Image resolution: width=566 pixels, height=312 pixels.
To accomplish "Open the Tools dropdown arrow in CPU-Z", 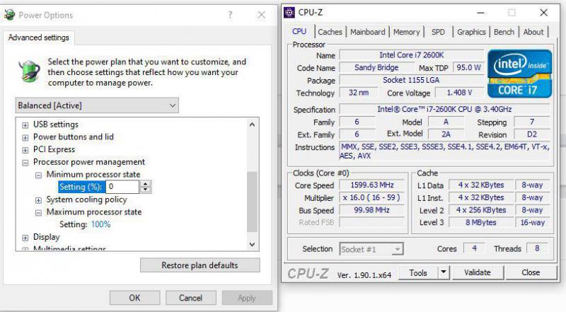I will pos(443,272).
